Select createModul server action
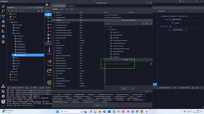Viewport: 204px width, 114px height. 21,44
